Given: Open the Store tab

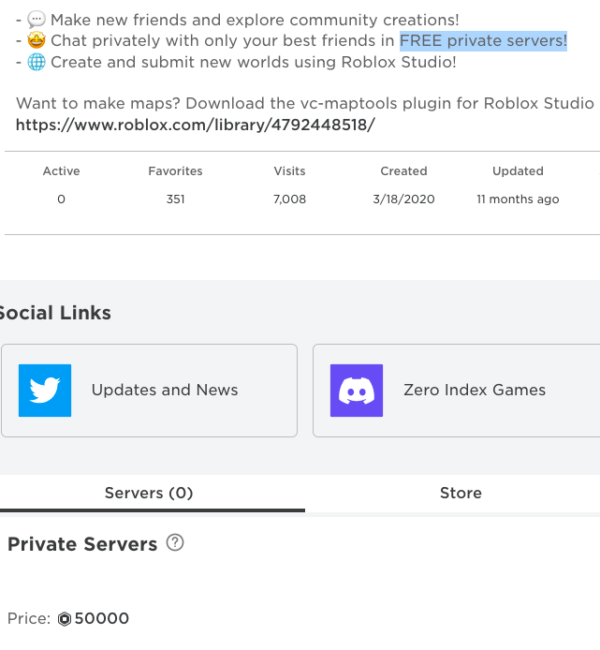Looking at the screenshot, I should [461, 493].
